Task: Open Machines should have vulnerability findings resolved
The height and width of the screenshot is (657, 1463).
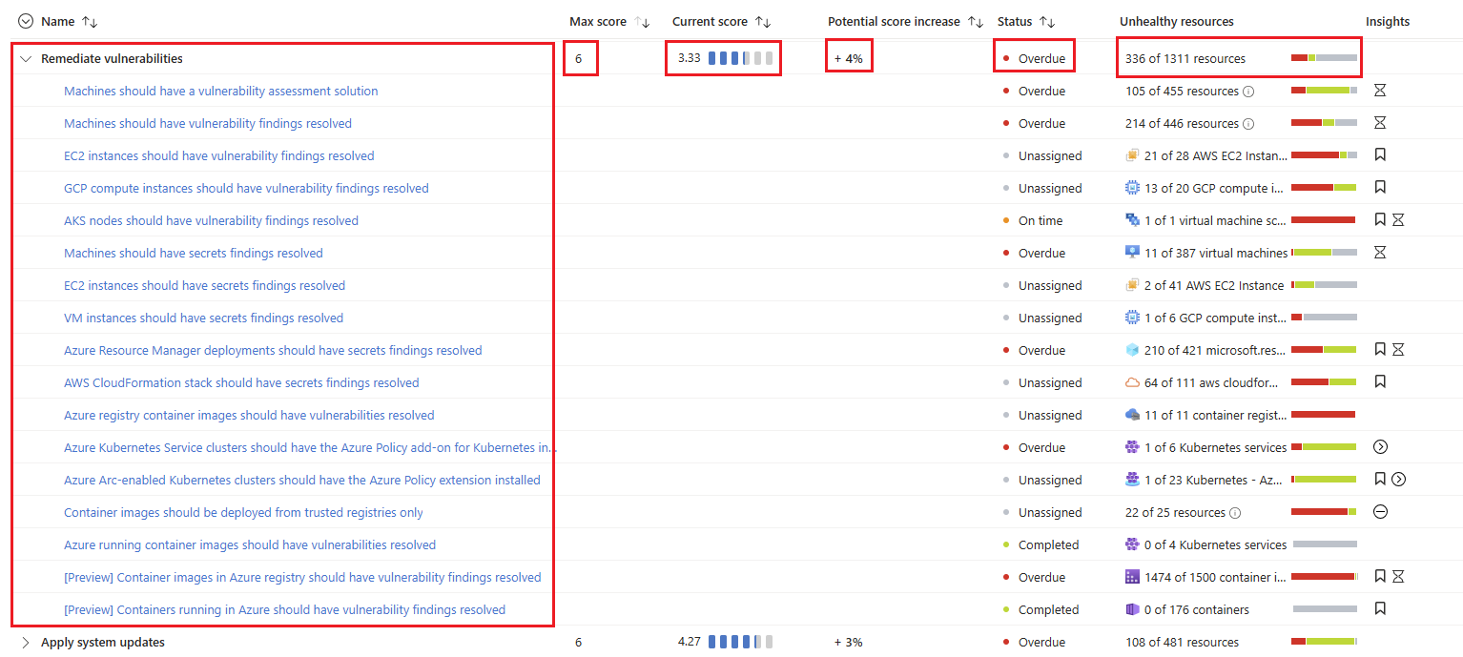Action: tap(208, 123)
